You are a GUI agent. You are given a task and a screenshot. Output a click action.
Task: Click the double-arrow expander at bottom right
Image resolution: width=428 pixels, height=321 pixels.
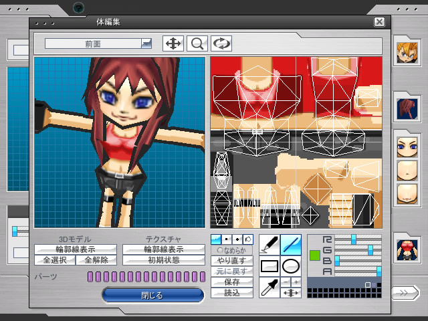[x=403, y=293]
